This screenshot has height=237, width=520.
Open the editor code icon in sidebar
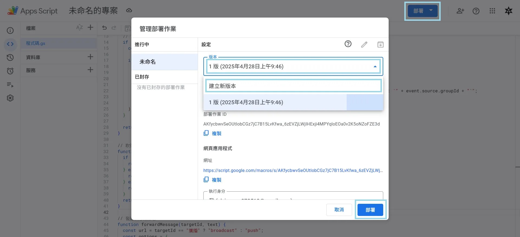[10, 44]
